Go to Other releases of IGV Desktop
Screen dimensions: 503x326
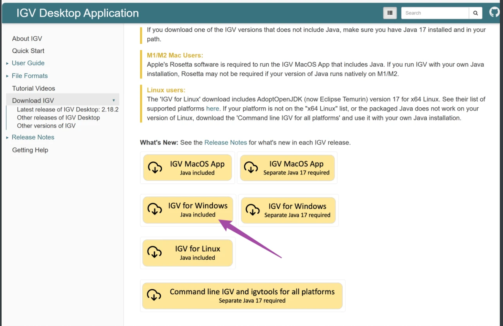click(58, 118)
